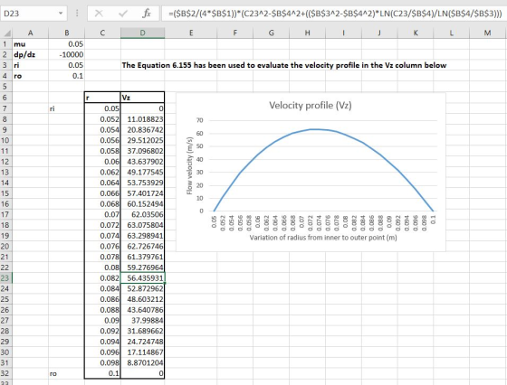This screenshot has width=507, height=385.
Task: Select row 1 header
Action: pyautogui.click(x=5, y=44)
